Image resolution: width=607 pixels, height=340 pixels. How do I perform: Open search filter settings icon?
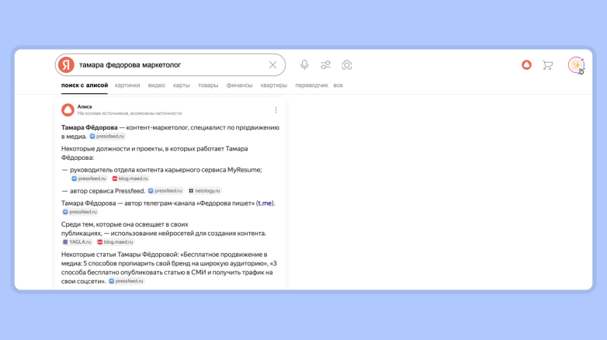click(x=325, y=64)
